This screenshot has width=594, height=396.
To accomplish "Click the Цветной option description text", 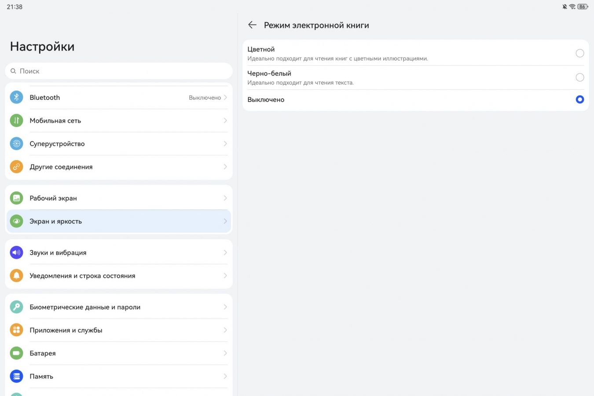I will (x=337, y=59).
